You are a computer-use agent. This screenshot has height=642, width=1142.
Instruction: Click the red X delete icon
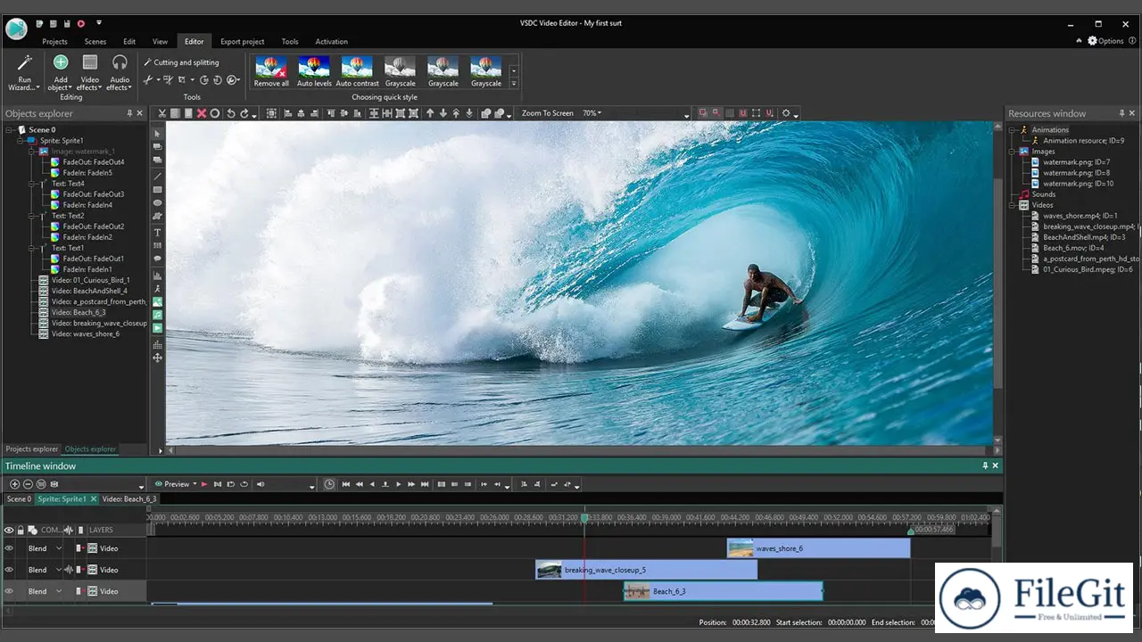click(202, 113)
